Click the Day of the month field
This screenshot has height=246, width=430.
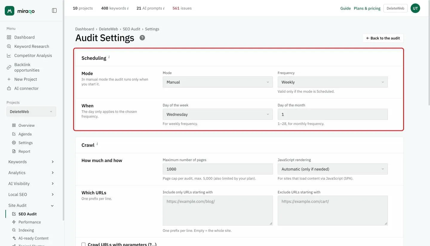click(x=333, y=114)
